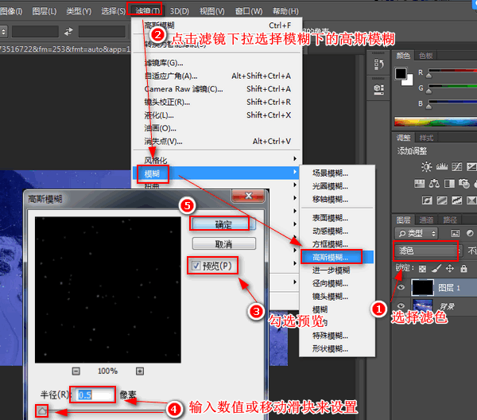Image resolution: width=477 pixels, height=420 pixels.
Task: Add a Curves adjustment icon
Action: click(x=457, y=166)
